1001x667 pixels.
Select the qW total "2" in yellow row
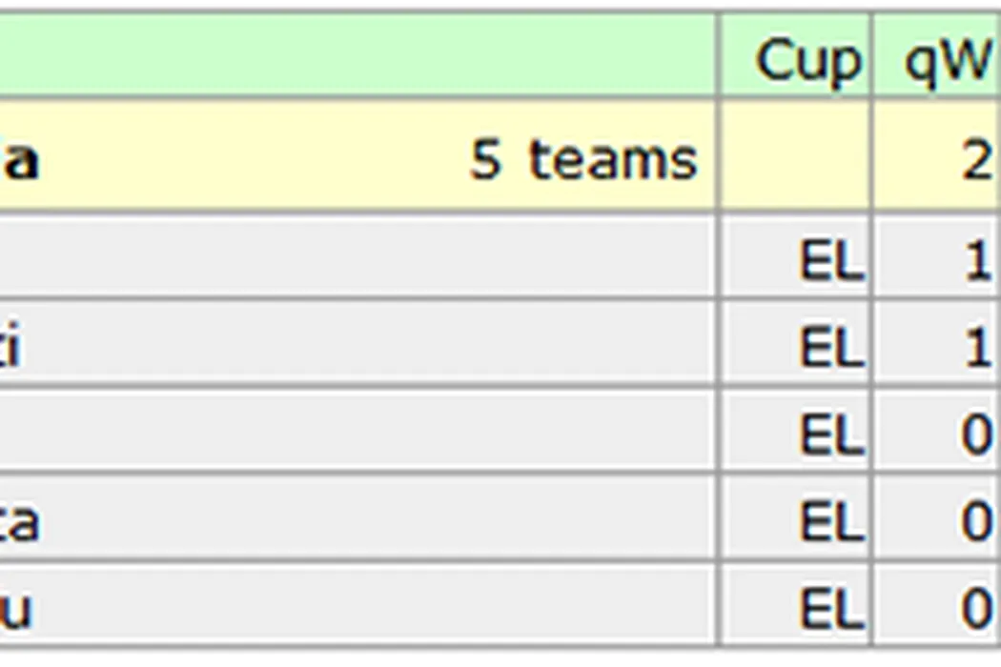[x=976, y=159]
